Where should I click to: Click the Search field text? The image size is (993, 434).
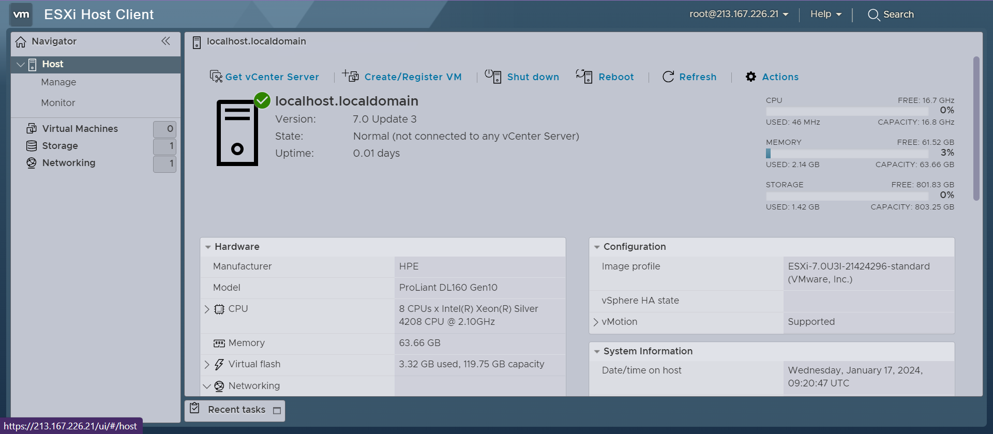(898, 14)
